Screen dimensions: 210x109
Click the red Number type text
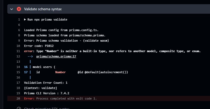point(60,72)
